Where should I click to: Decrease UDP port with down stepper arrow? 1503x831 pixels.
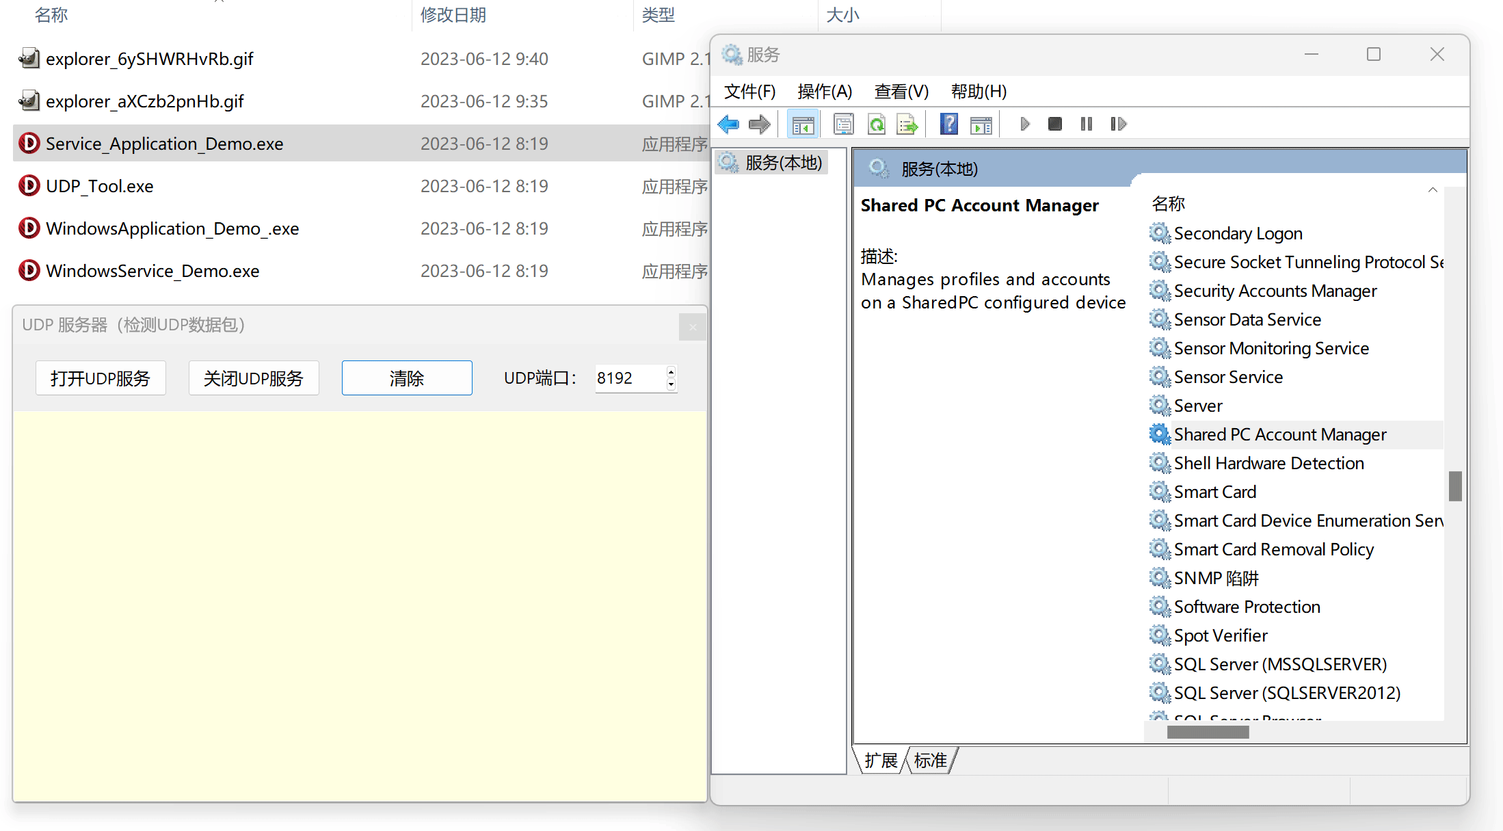(671, 384)
